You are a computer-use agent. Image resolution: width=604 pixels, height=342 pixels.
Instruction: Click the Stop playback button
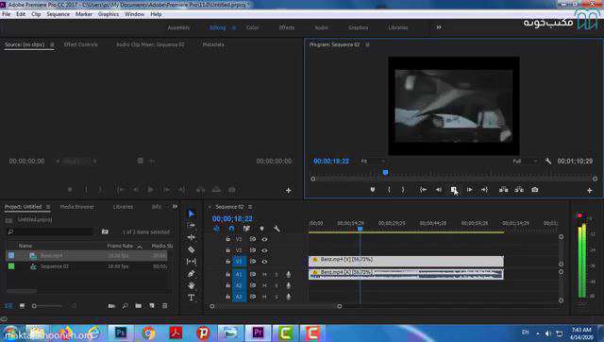[x=454, y=190]
